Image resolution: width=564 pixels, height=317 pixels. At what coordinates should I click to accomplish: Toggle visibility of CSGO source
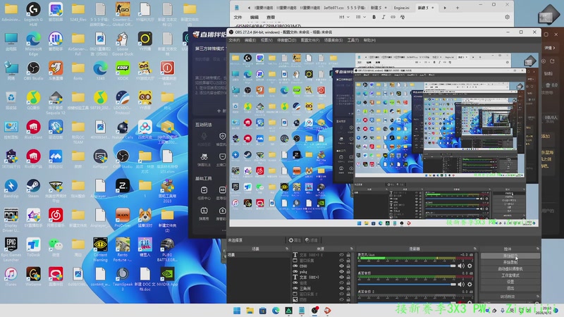(x=341, y=266)
